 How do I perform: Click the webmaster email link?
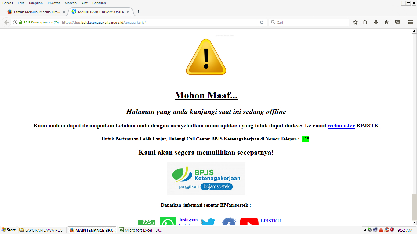tap(341, 126)
